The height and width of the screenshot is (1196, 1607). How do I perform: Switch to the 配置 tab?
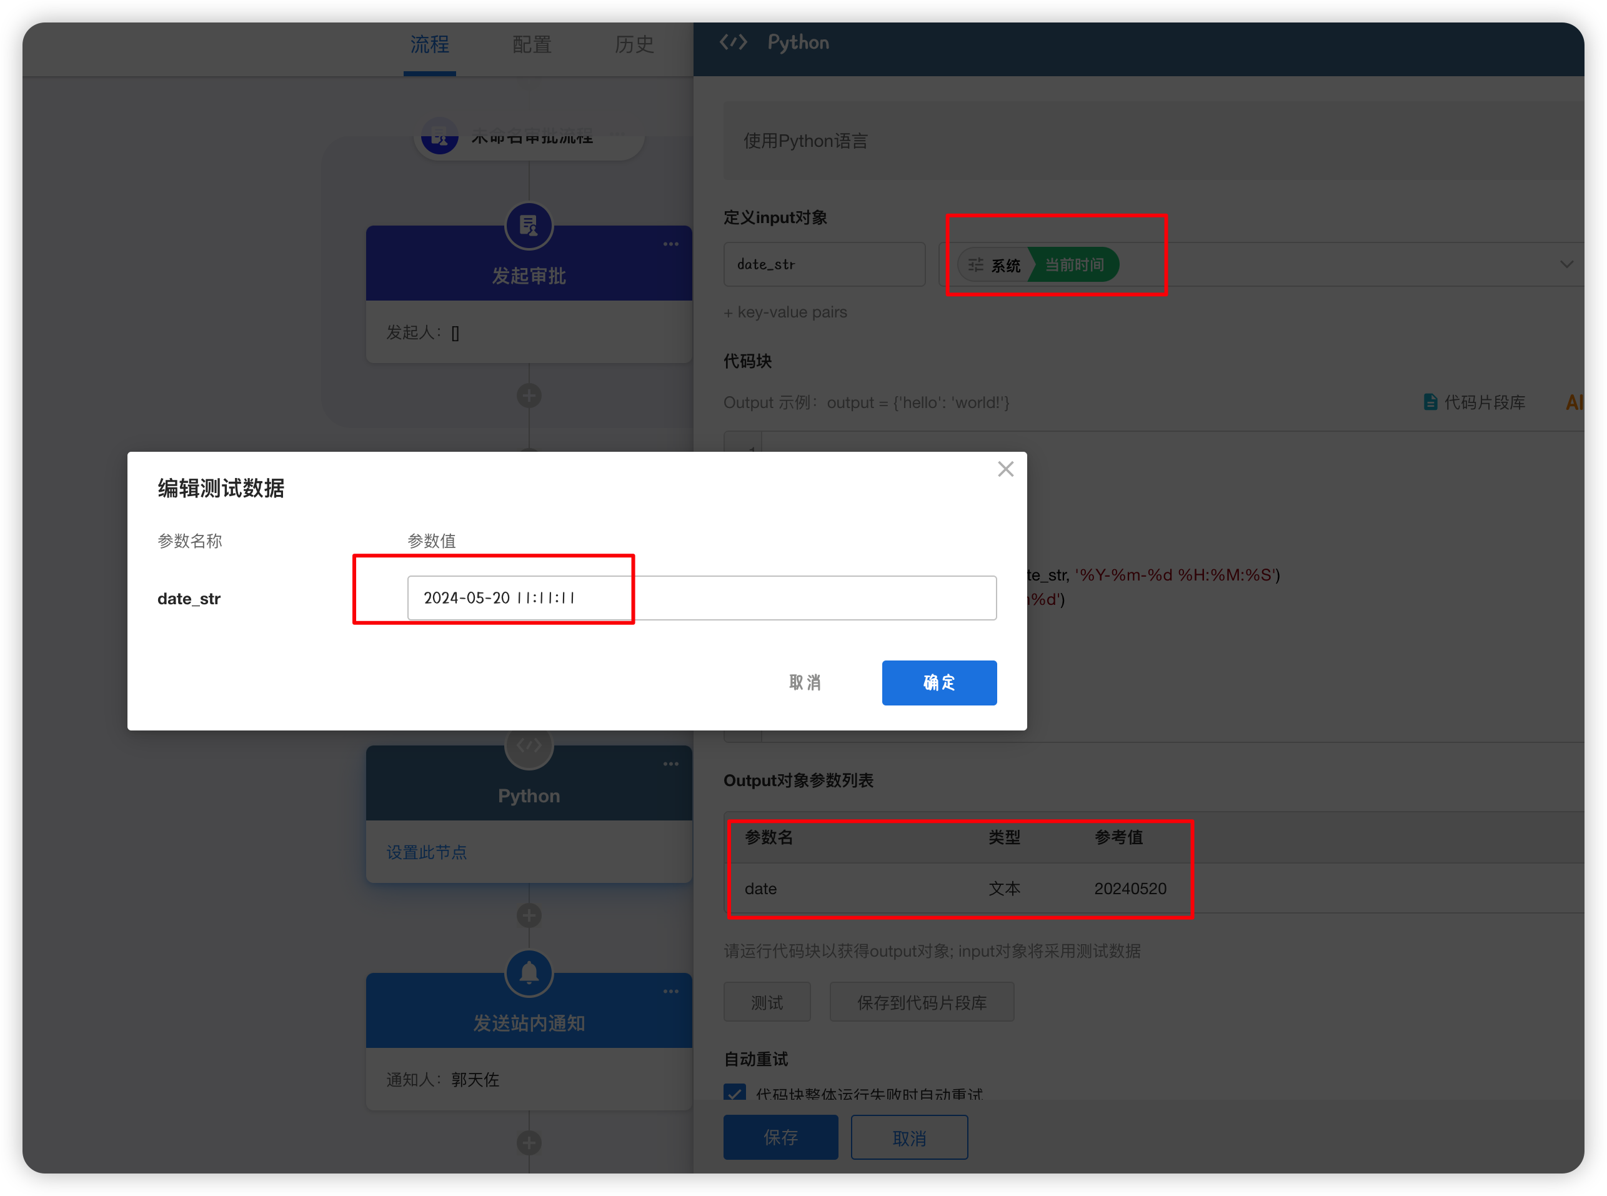(532, 45)
